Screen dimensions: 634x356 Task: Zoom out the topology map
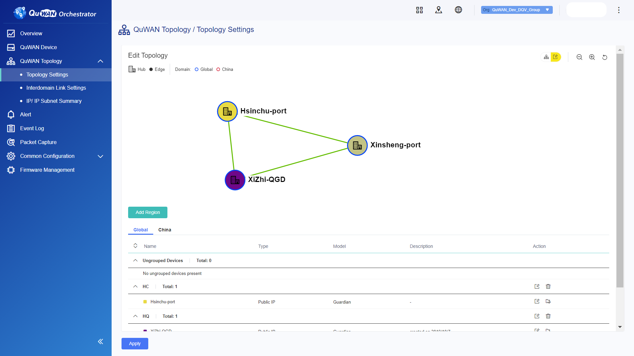tap(580, 57)
